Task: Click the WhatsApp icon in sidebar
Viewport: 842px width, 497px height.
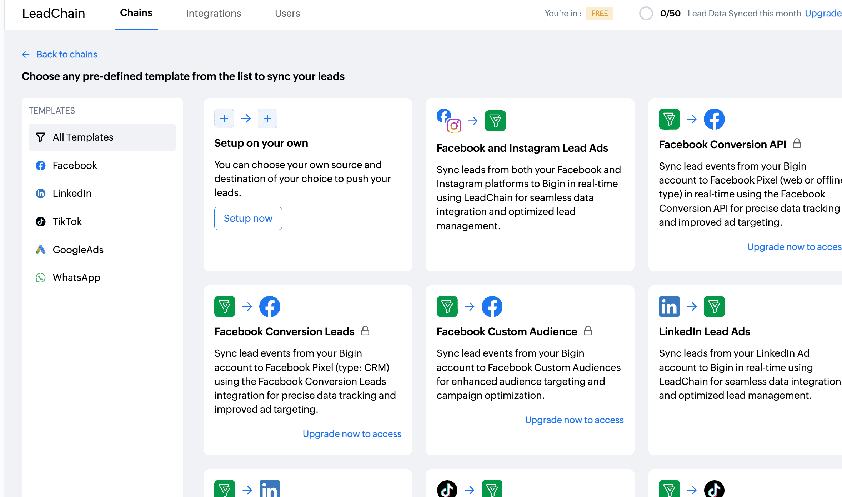Action: [x=41, y=277]
